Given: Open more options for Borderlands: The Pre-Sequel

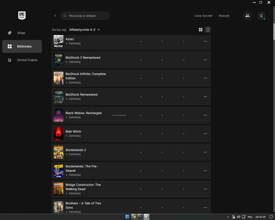Looking at the screenshot, I should (x=205, y=171).
